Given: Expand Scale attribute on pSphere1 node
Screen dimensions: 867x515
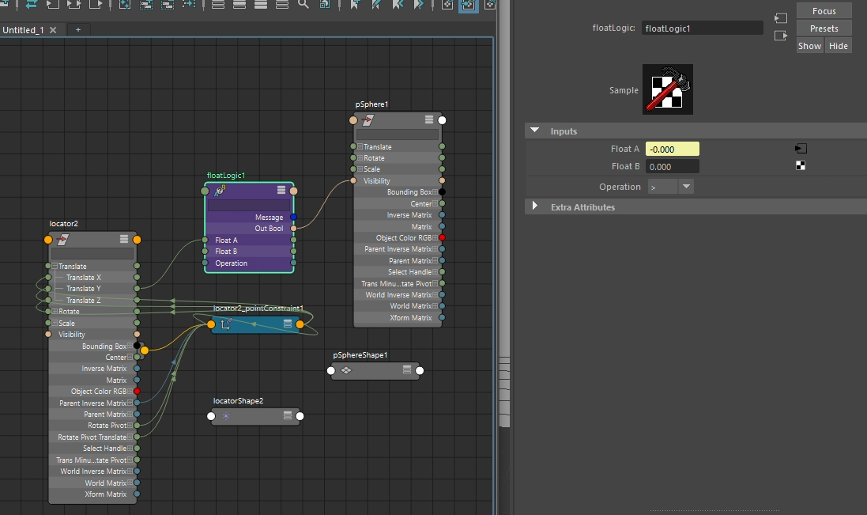Looking at the screenshot, I should (360, 169).
